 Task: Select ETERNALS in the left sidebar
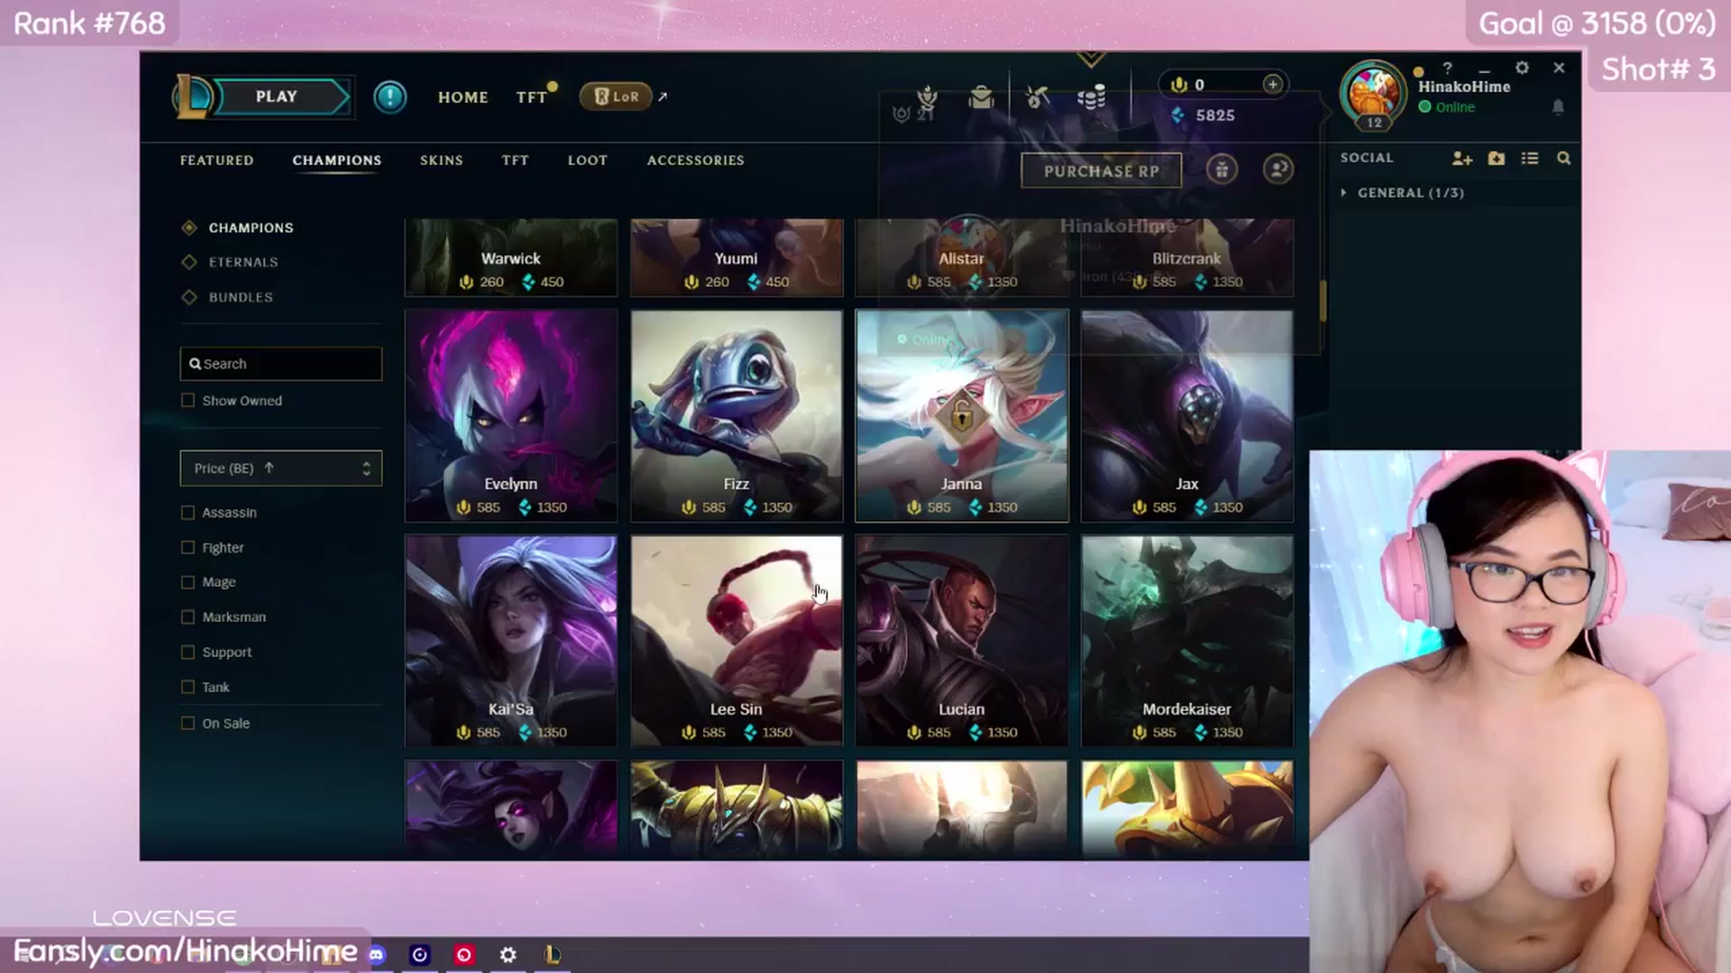(243, 262)
